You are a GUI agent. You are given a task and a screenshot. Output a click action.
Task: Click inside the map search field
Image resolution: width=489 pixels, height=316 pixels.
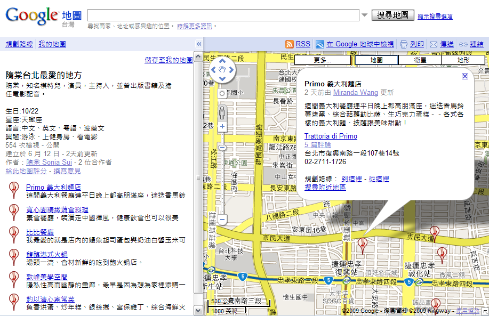tap(223, 15)
